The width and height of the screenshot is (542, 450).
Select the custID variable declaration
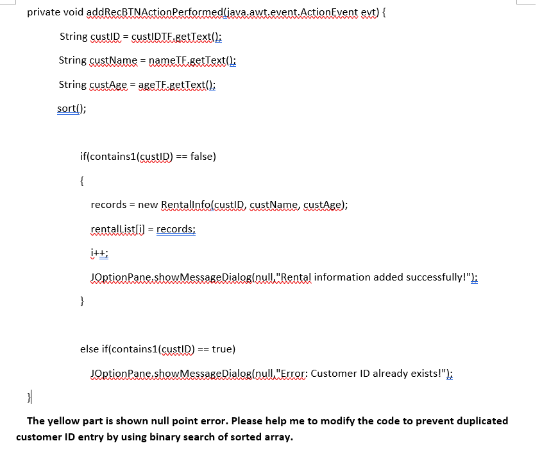(x=106, y=37)
